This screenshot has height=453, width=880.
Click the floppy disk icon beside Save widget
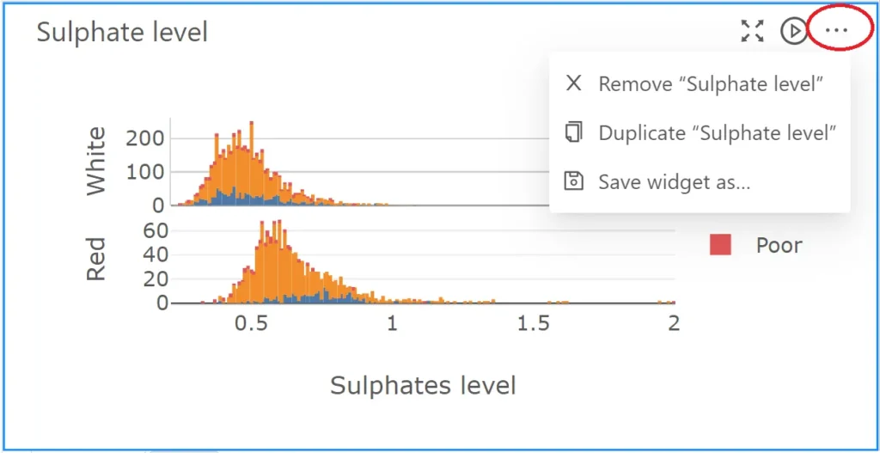573,181
